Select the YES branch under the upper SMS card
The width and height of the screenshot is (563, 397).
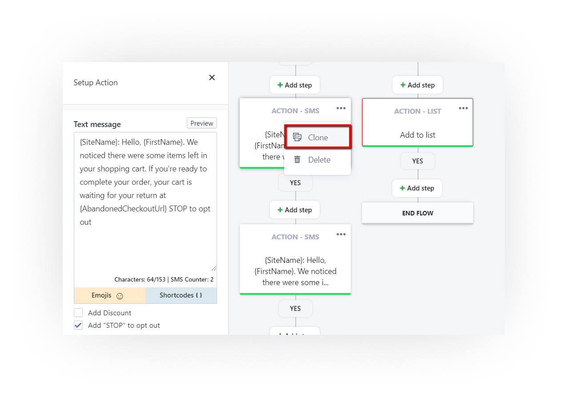pyautogui.click(x=295, y=183)
